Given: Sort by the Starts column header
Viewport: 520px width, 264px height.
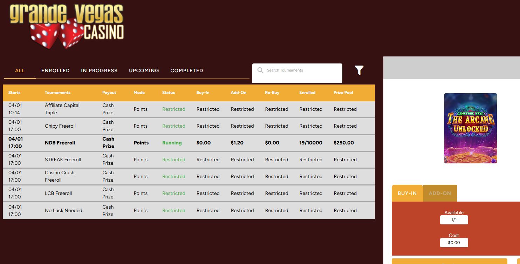Looking at the screenshot, I should click(14, 93).
